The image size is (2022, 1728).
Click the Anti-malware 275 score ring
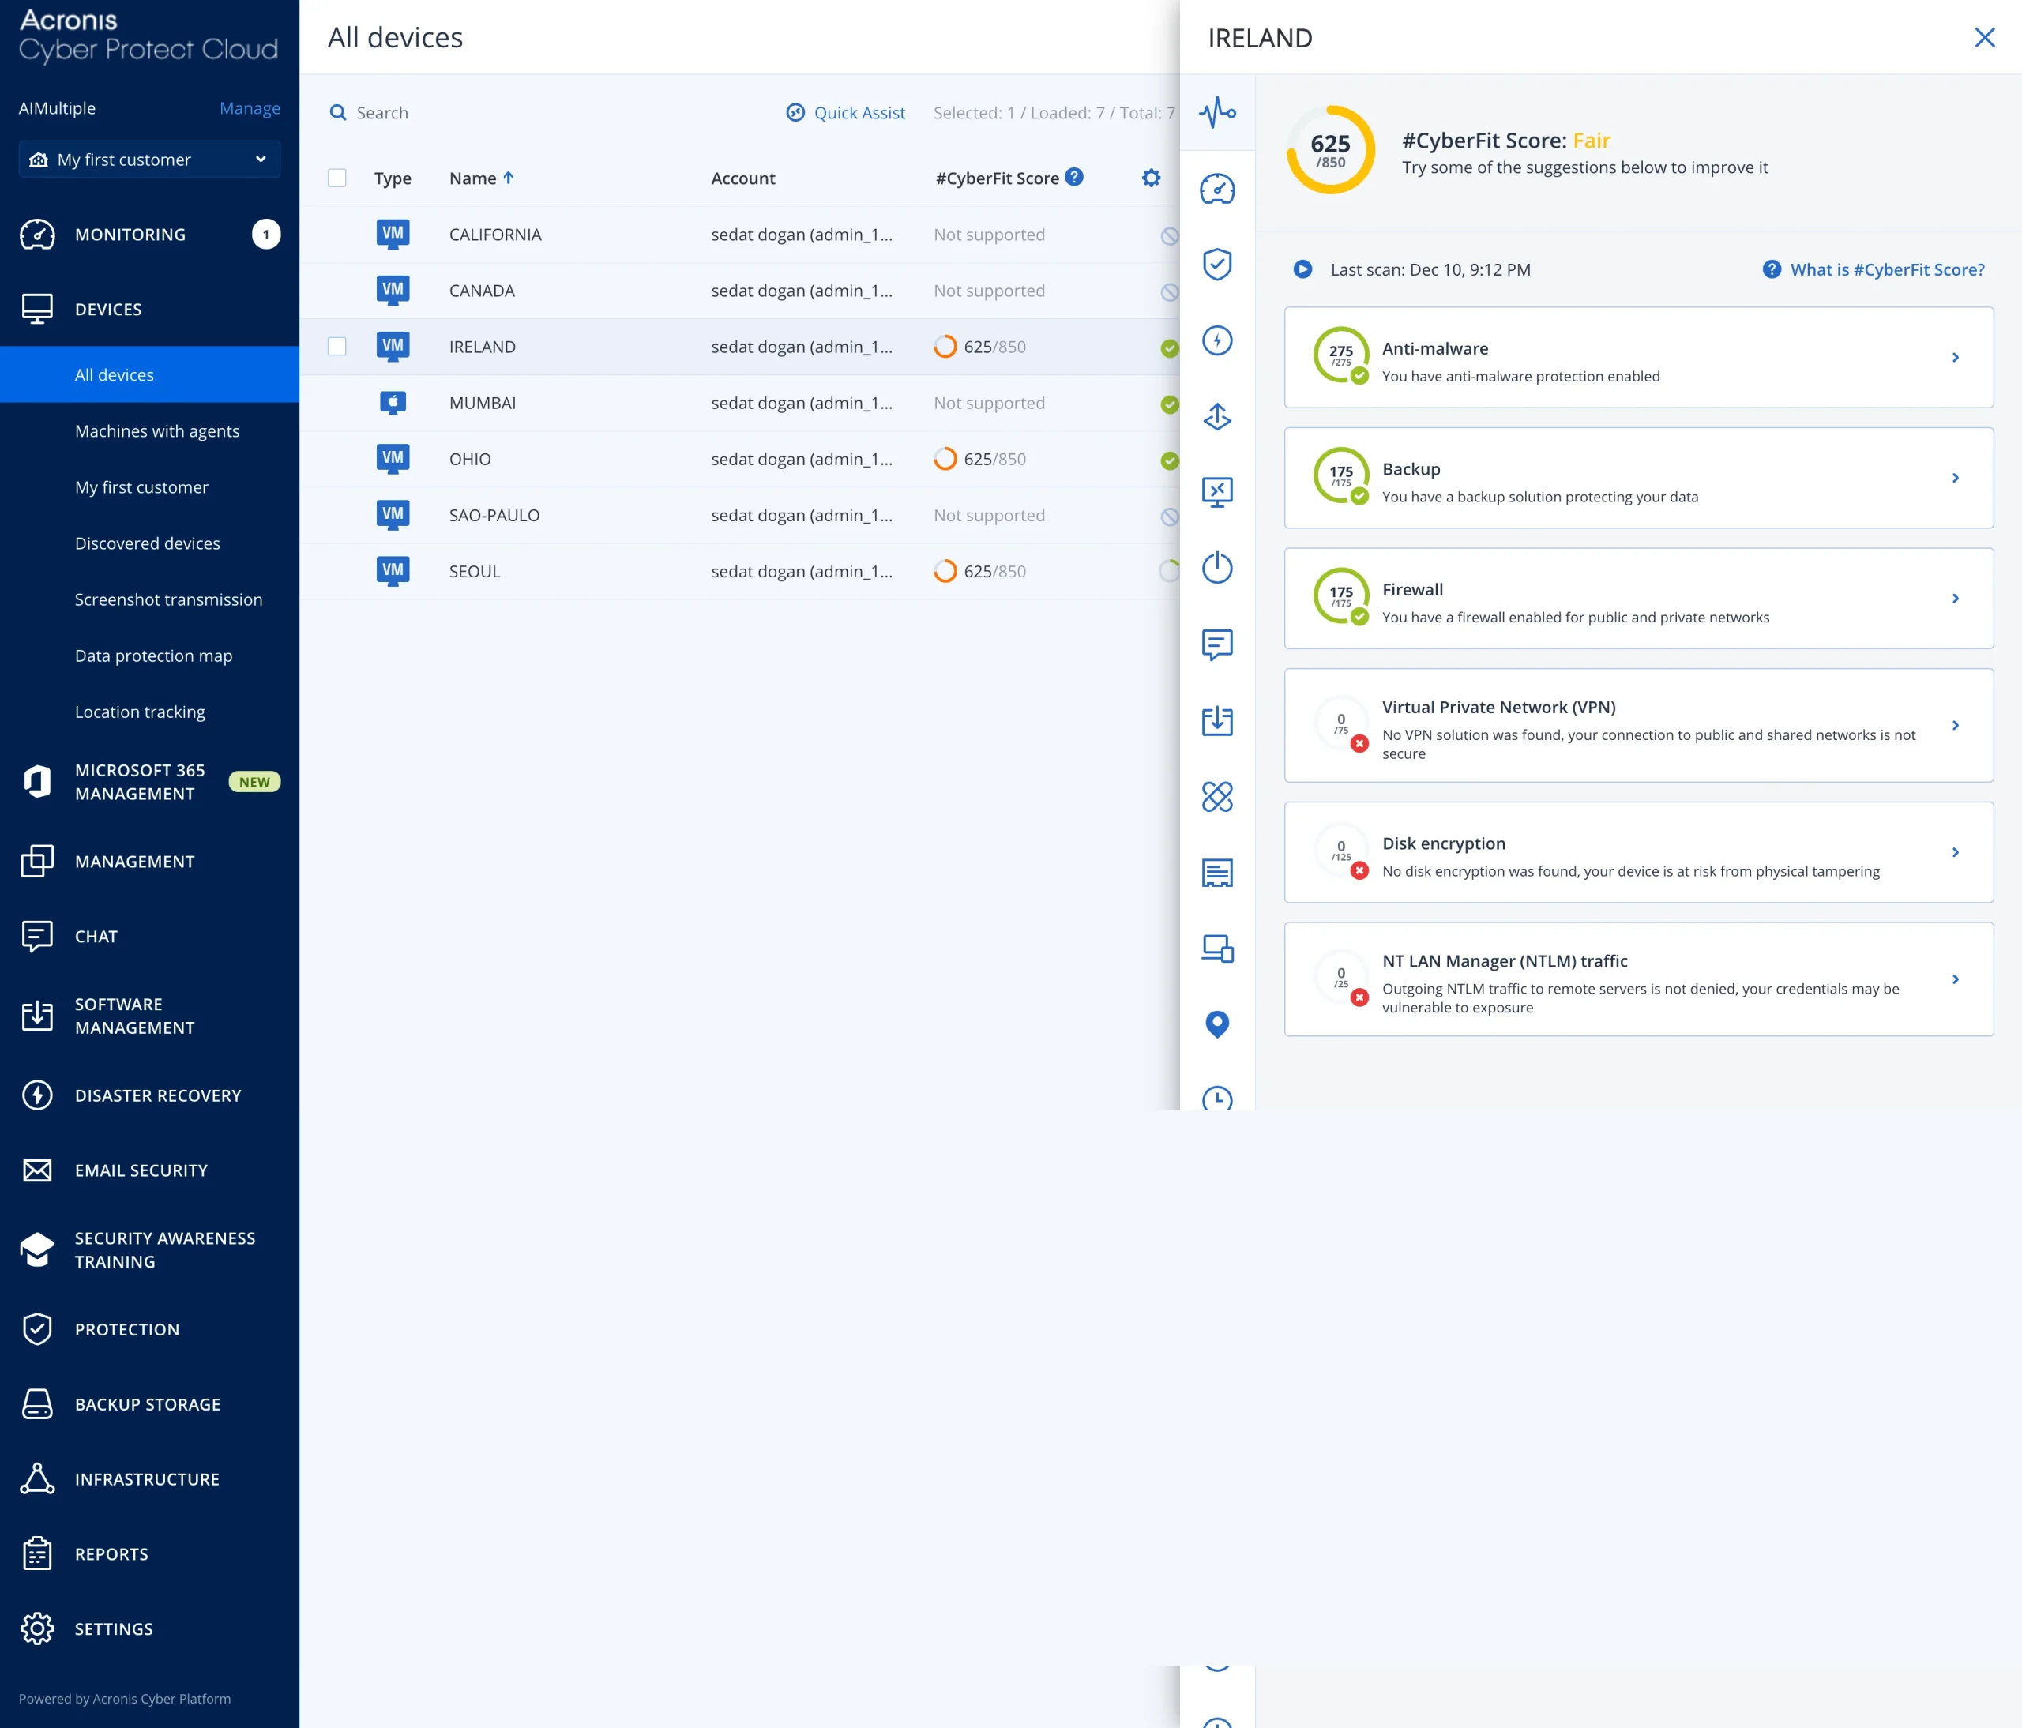pos(1341,355)
